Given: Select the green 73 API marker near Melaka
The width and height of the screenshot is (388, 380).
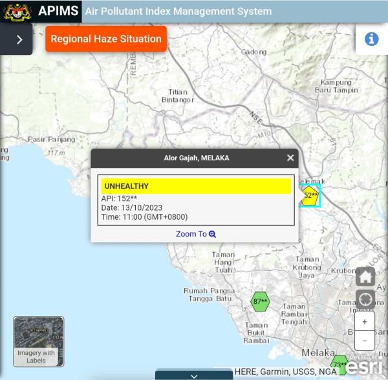Looking at the screenshot, I should [x=339, y=365].
